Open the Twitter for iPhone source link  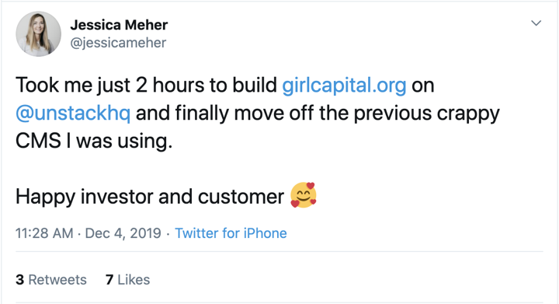(231, 233)
